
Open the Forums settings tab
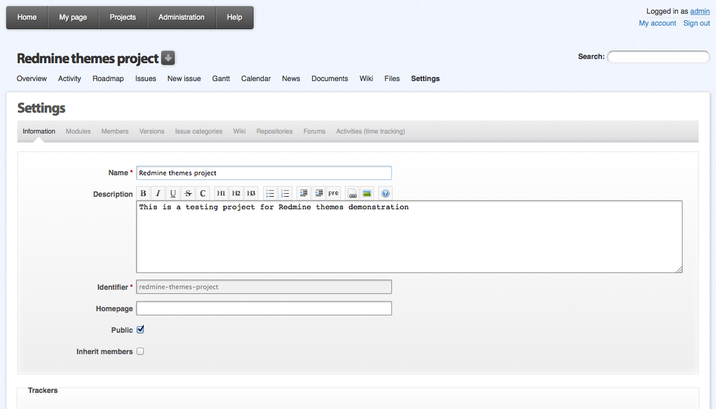314,131
